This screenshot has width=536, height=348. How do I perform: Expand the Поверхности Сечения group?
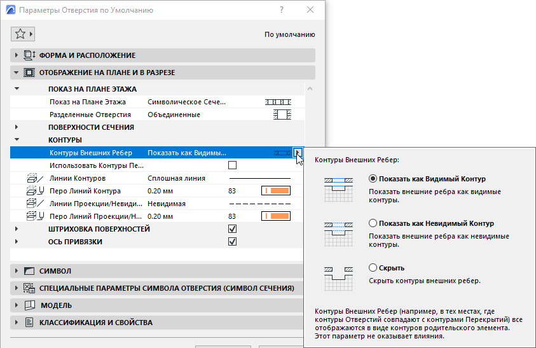17,127
